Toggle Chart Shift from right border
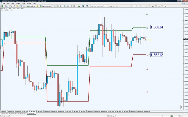 [75, 6]
